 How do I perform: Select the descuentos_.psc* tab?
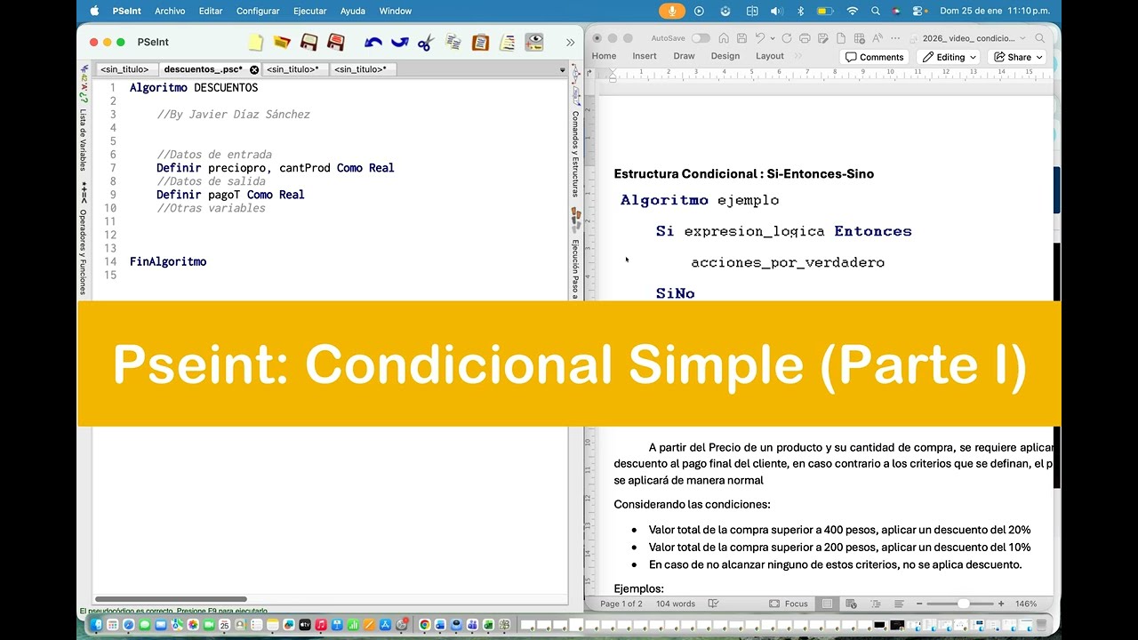coord(203,69)
